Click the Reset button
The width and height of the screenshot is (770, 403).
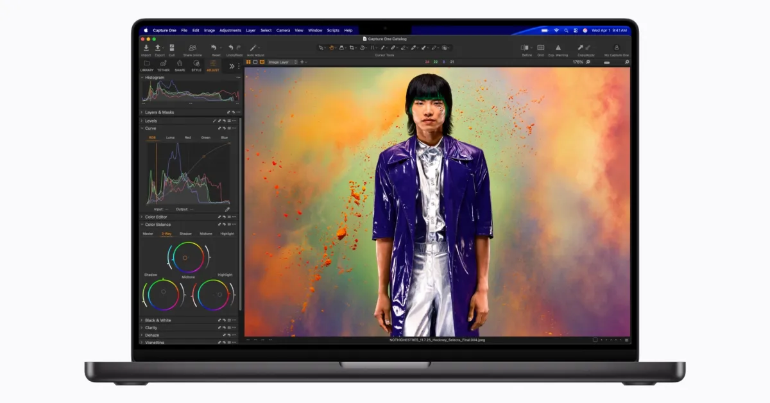[214, 48]
